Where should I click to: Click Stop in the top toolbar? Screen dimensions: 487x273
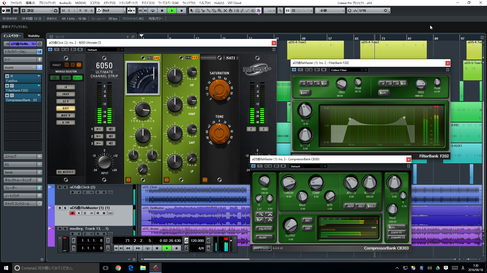[162, 11]
